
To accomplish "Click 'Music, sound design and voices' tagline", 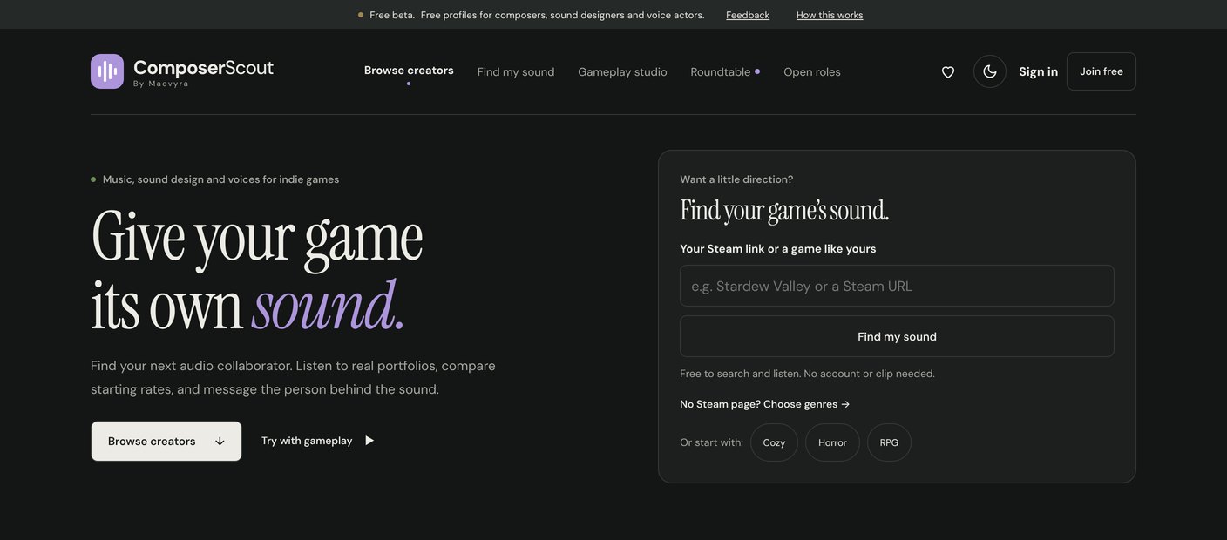I will 220,179.
